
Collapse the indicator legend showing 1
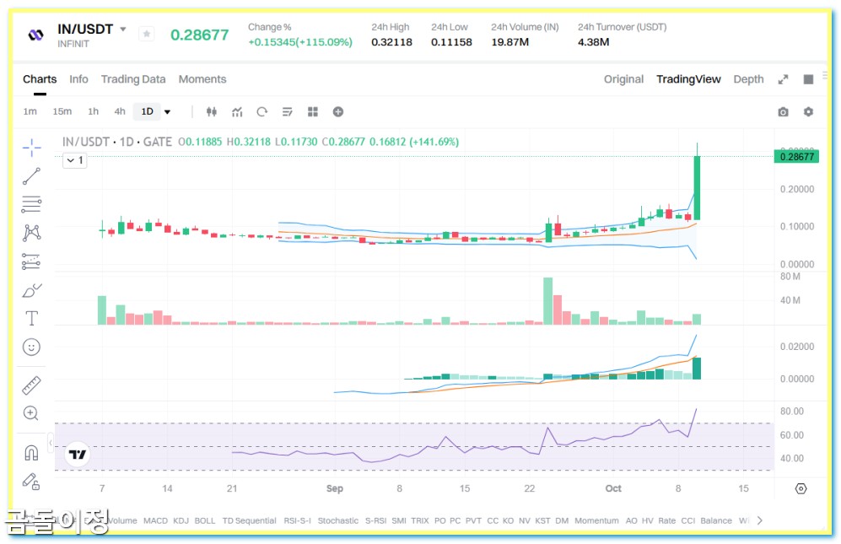[74, 160]
